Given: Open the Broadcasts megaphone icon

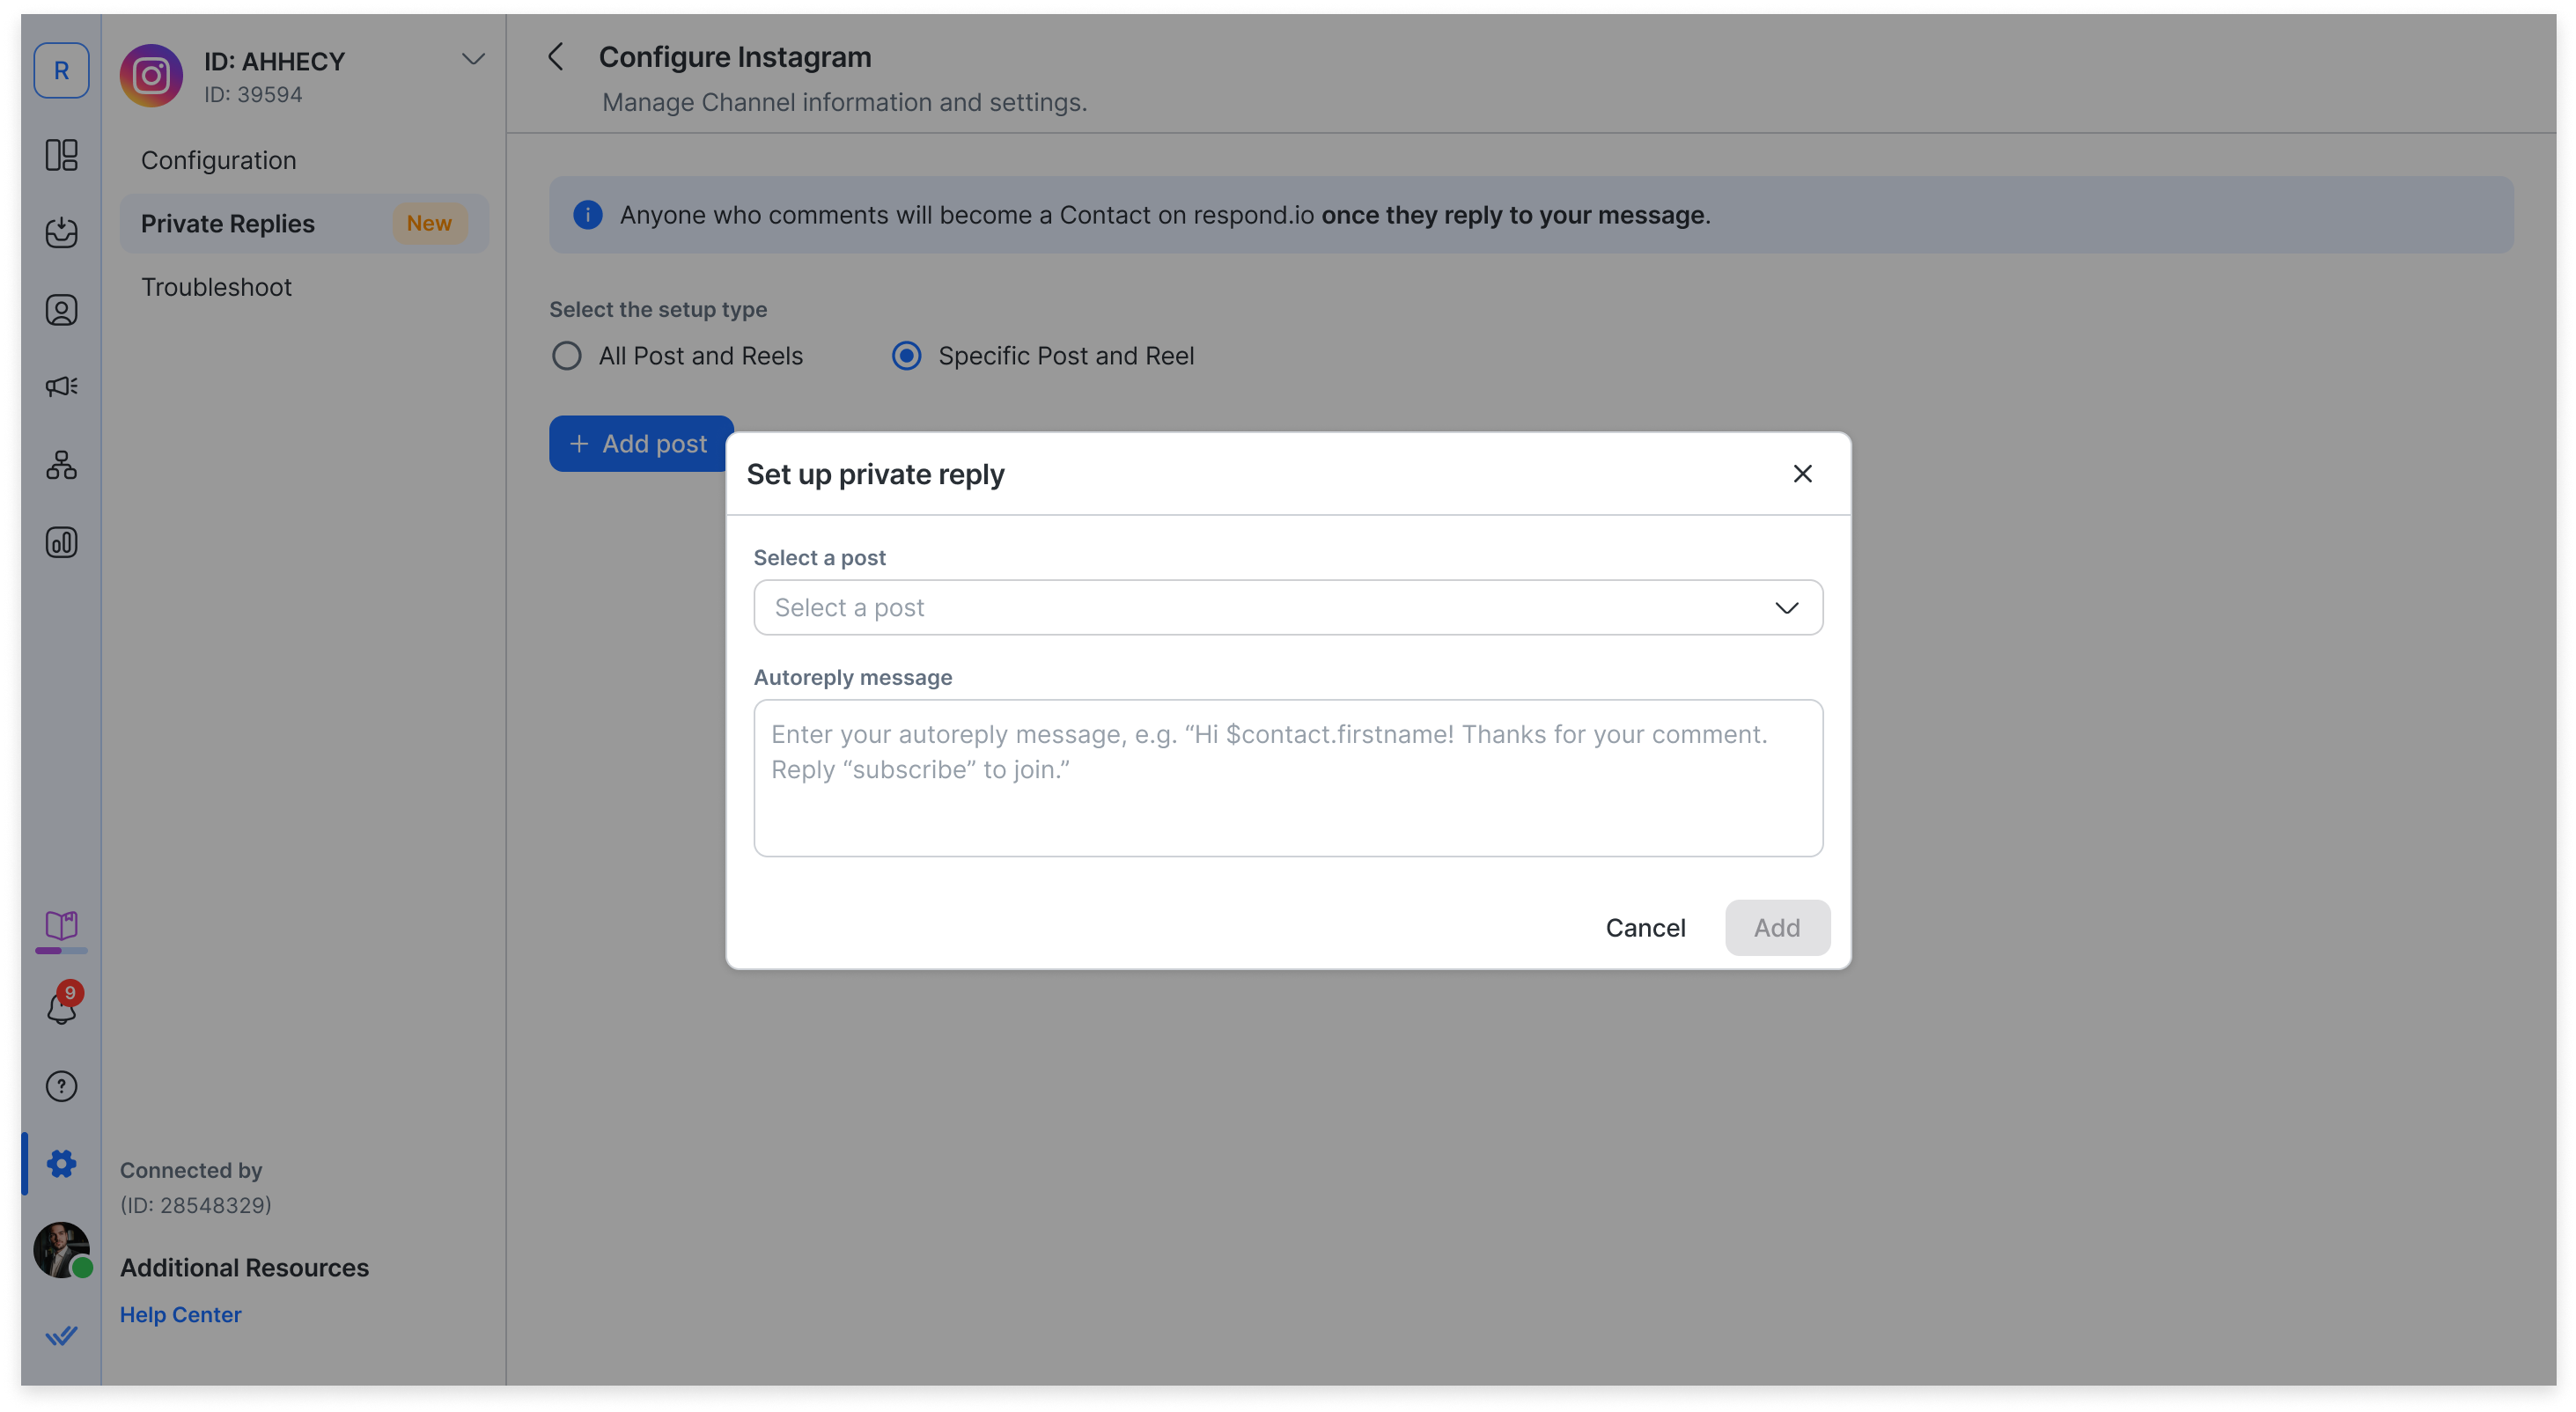Looking at the screenshot, I should coord(61,387).
